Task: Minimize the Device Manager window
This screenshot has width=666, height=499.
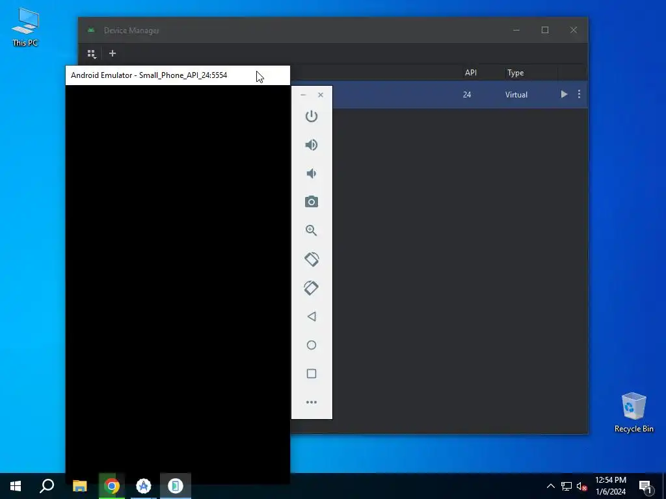Action: pyautogui.click(x=516, y=30)
